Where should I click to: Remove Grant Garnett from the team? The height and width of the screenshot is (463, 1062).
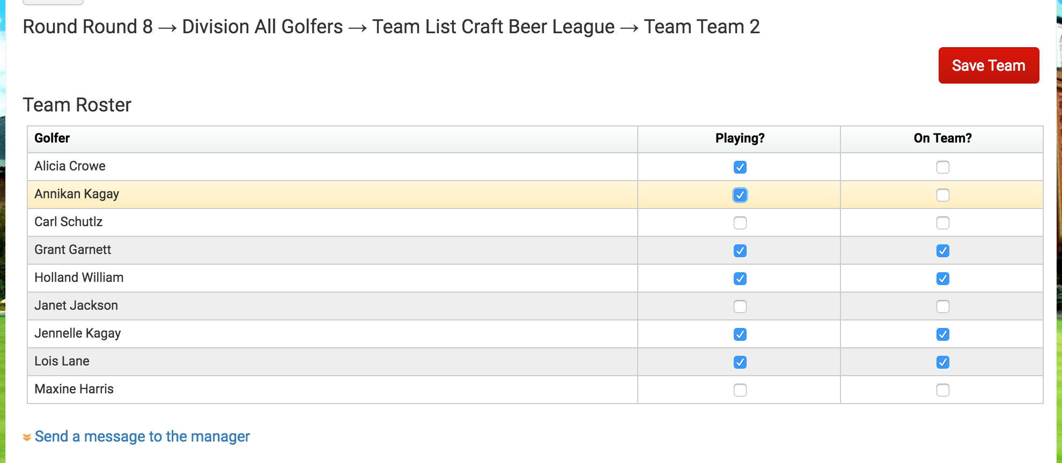pos(943,251)
